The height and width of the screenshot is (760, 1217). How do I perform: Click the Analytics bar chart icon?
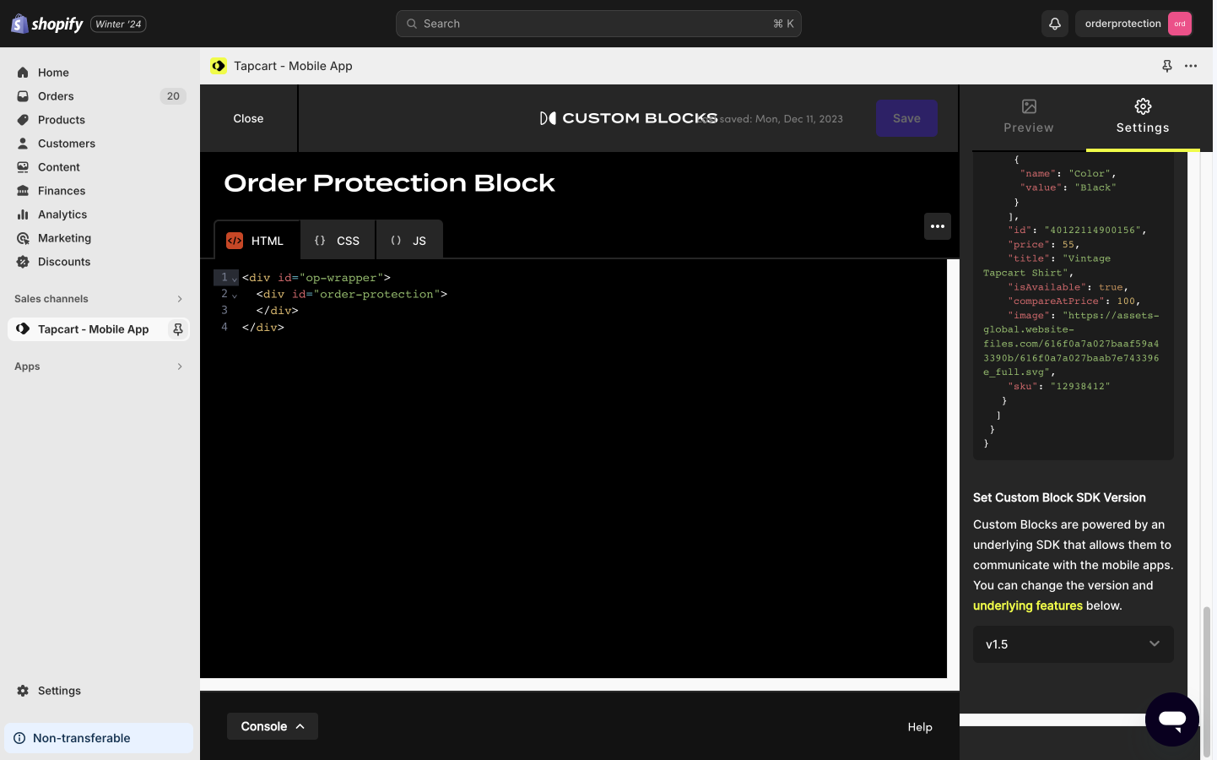[23, 214]
